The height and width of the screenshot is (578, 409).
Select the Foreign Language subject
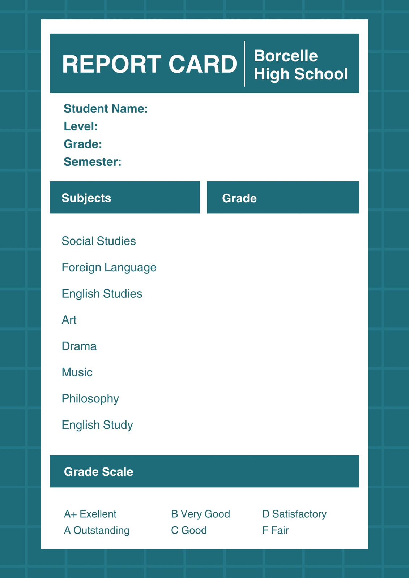(x=109, y=267)
